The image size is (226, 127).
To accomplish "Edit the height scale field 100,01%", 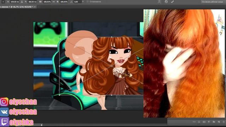I will click(x=64, y=2).
